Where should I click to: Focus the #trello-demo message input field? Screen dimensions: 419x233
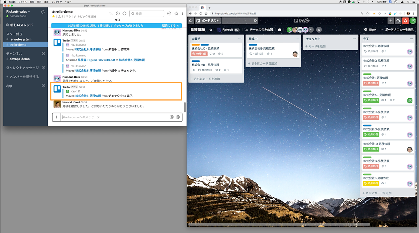(x=115, y=117)
